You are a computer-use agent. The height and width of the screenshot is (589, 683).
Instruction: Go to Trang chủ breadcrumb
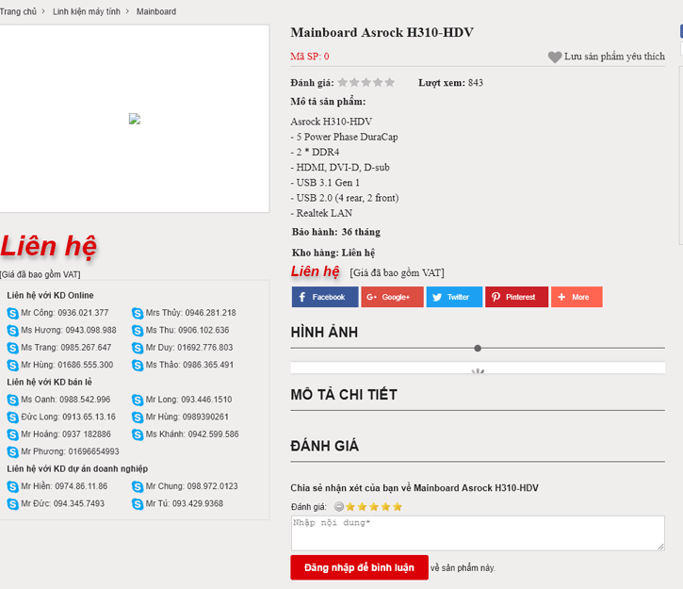pyautogui.click(x=18, y=11)
